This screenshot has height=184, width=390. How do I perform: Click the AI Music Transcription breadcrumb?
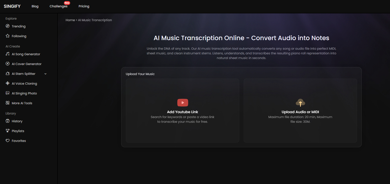point(95,20)
